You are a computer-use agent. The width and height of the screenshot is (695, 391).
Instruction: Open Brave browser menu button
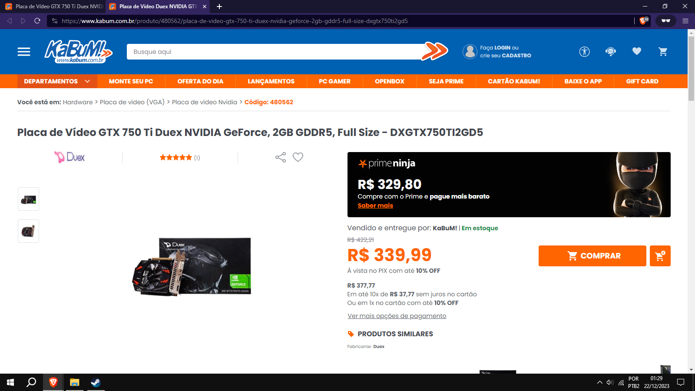(x=685, y=21)
